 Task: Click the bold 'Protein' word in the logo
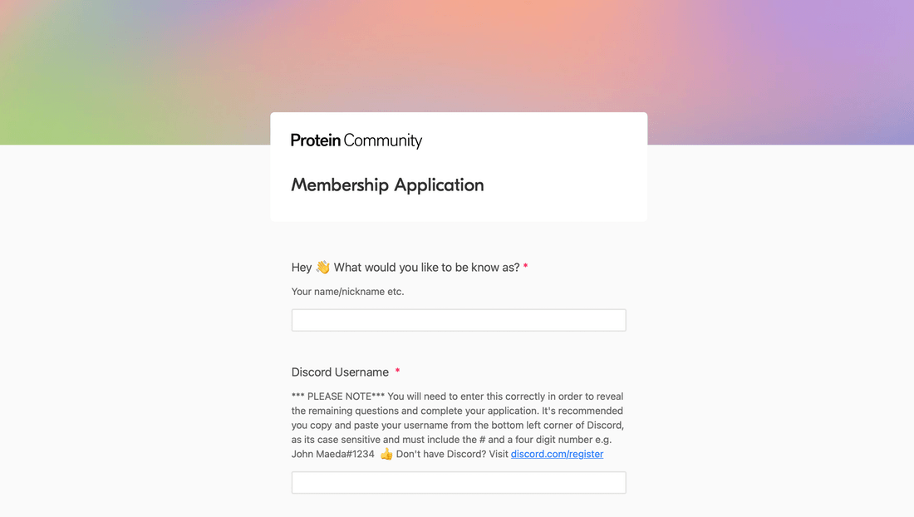pos(316,140)
